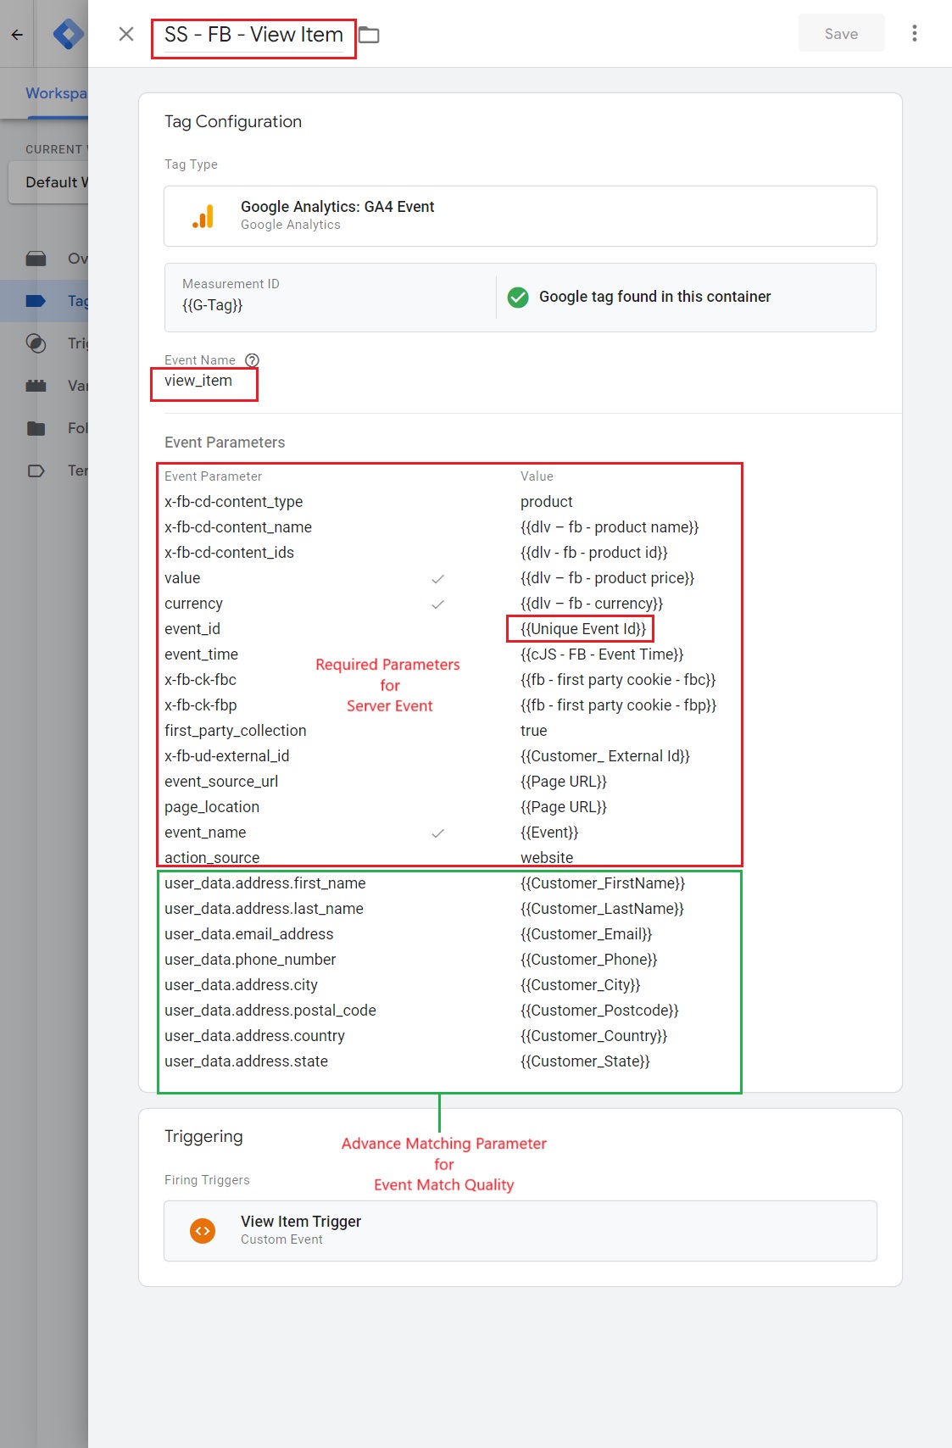Click the page_location parameter name
The width and height of the screenshot is (952, 1448).
click(212, 807)
